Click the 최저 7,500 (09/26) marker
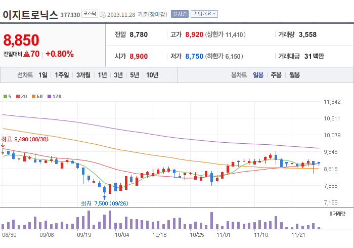The height and width of the screenshot is (248, 354). (x=105, y=203)
